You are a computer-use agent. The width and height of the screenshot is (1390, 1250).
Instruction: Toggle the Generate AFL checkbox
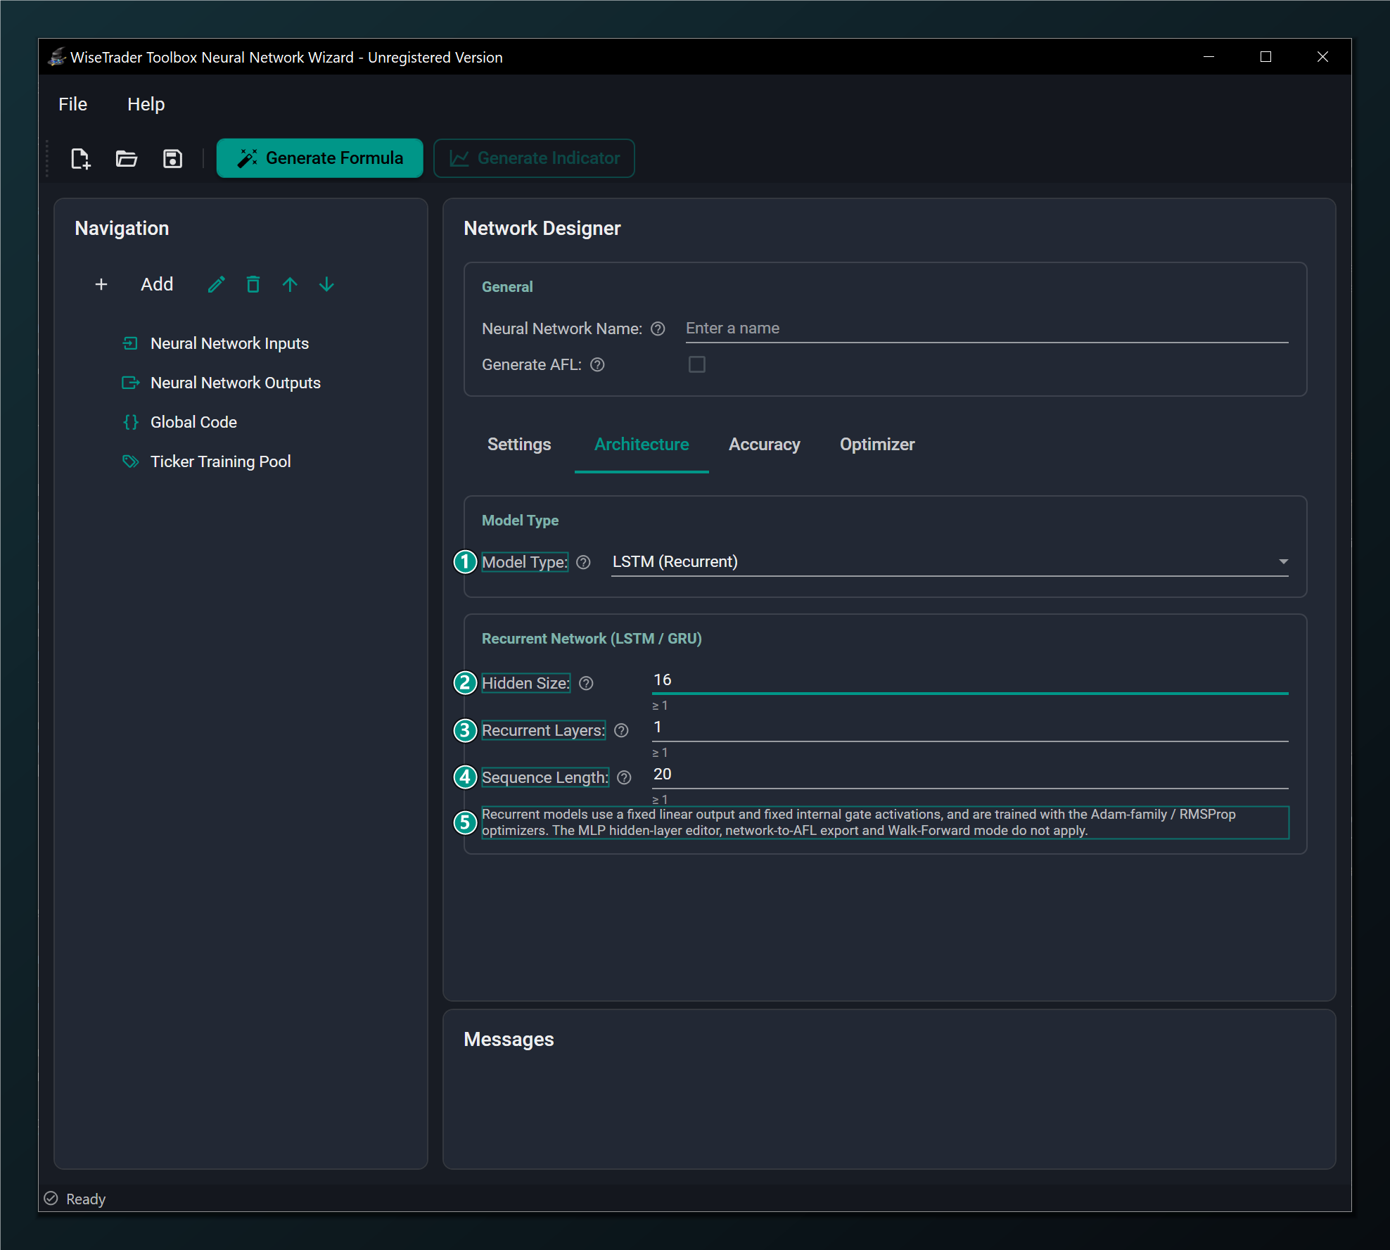click(x=696, y=364)
